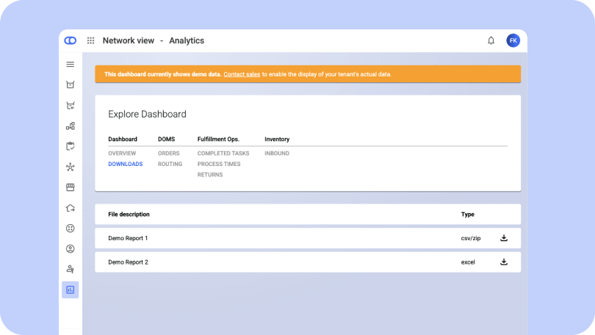Click the Network view header title
The width and height of the screenshot is (595, 335).
(x=129, y=40)
